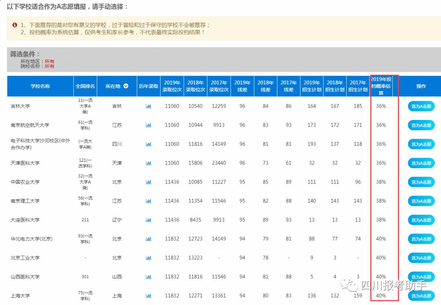Image resolution: width=441 pixels, height=305 pixels.
Task: Open history chart icon for 大连医科大学
Action: click(x=149, y=220)
